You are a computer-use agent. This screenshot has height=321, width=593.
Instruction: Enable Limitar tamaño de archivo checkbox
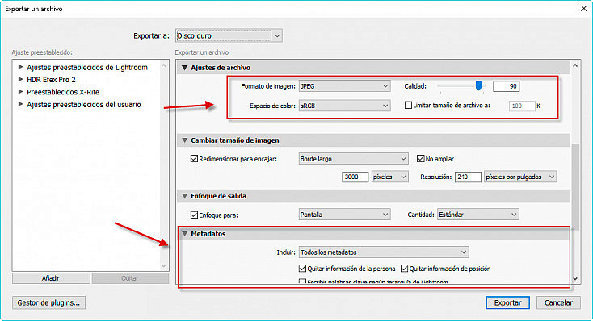pos(408,106)
